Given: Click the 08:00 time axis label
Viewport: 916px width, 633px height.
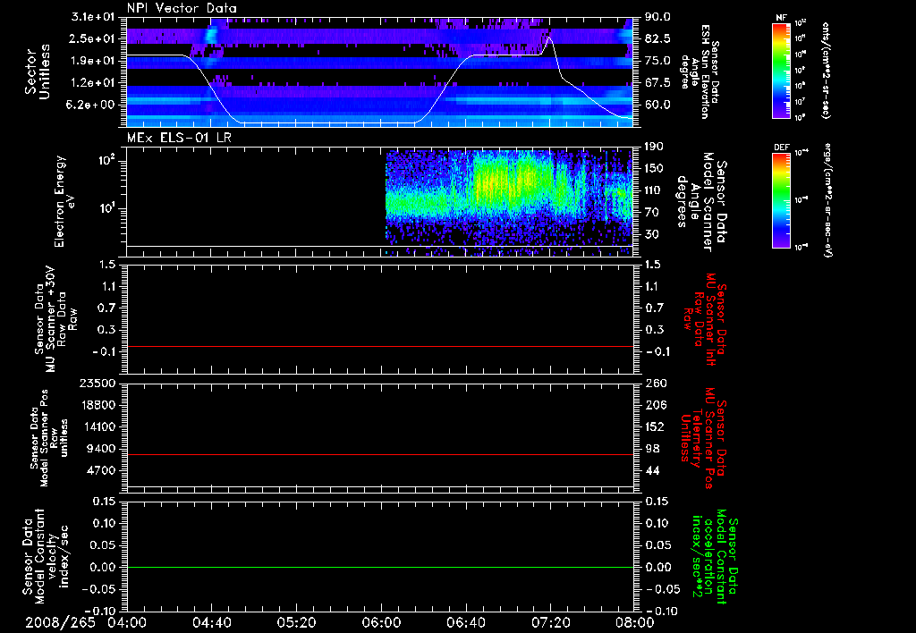Looking at the screenshot, I should pyautogui.click(x=635, y=622).
